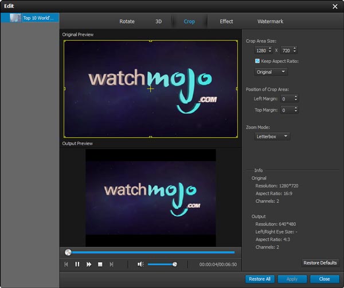Click the left-middle crop handle
344x288 pixels.
(x=64, y=89)
